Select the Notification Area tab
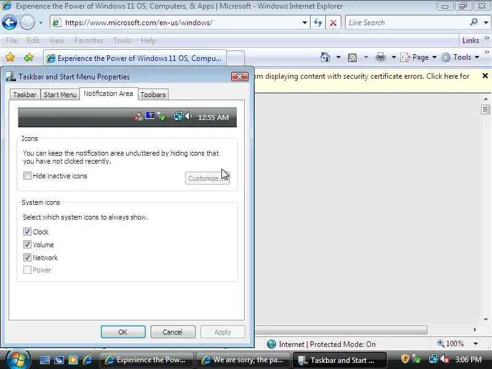Viewport: 492px width, 369px height. pos(109,93)
